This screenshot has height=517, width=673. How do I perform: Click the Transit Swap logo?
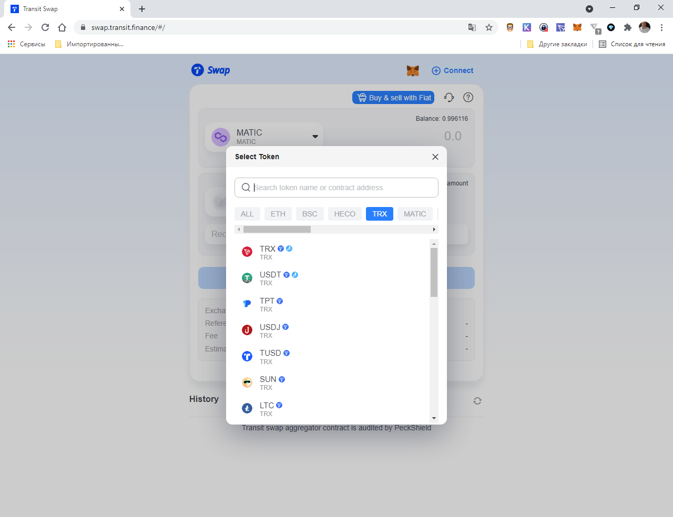click(x=211, y=70)
